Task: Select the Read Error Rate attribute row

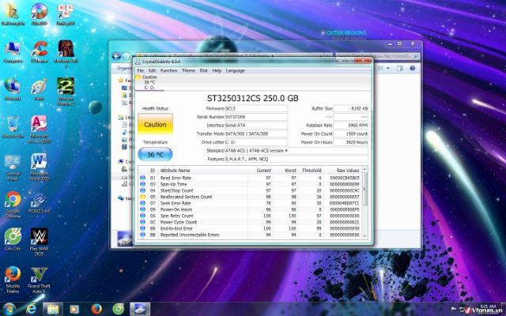Action: 250,178
